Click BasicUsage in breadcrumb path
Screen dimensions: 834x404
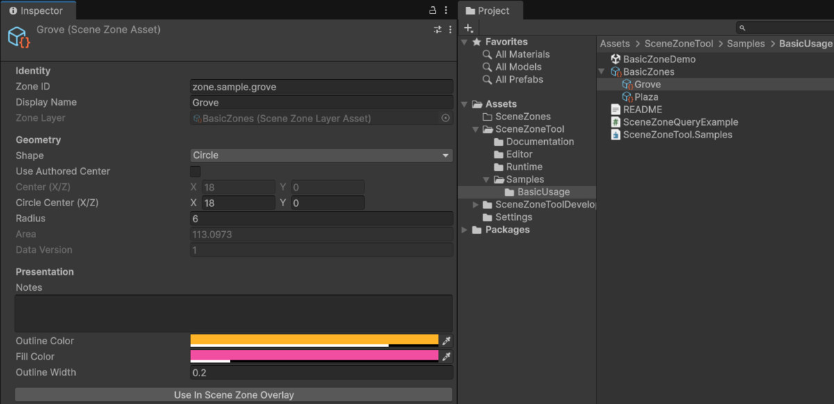point(805,44)
